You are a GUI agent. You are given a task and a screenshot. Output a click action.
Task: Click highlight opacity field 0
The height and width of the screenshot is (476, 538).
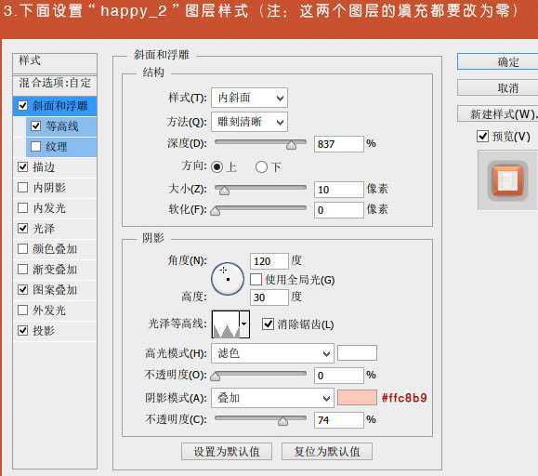tap(338, 376)
